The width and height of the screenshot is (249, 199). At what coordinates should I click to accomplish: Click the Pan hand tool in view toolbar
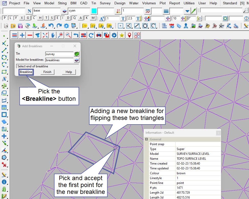53,35
